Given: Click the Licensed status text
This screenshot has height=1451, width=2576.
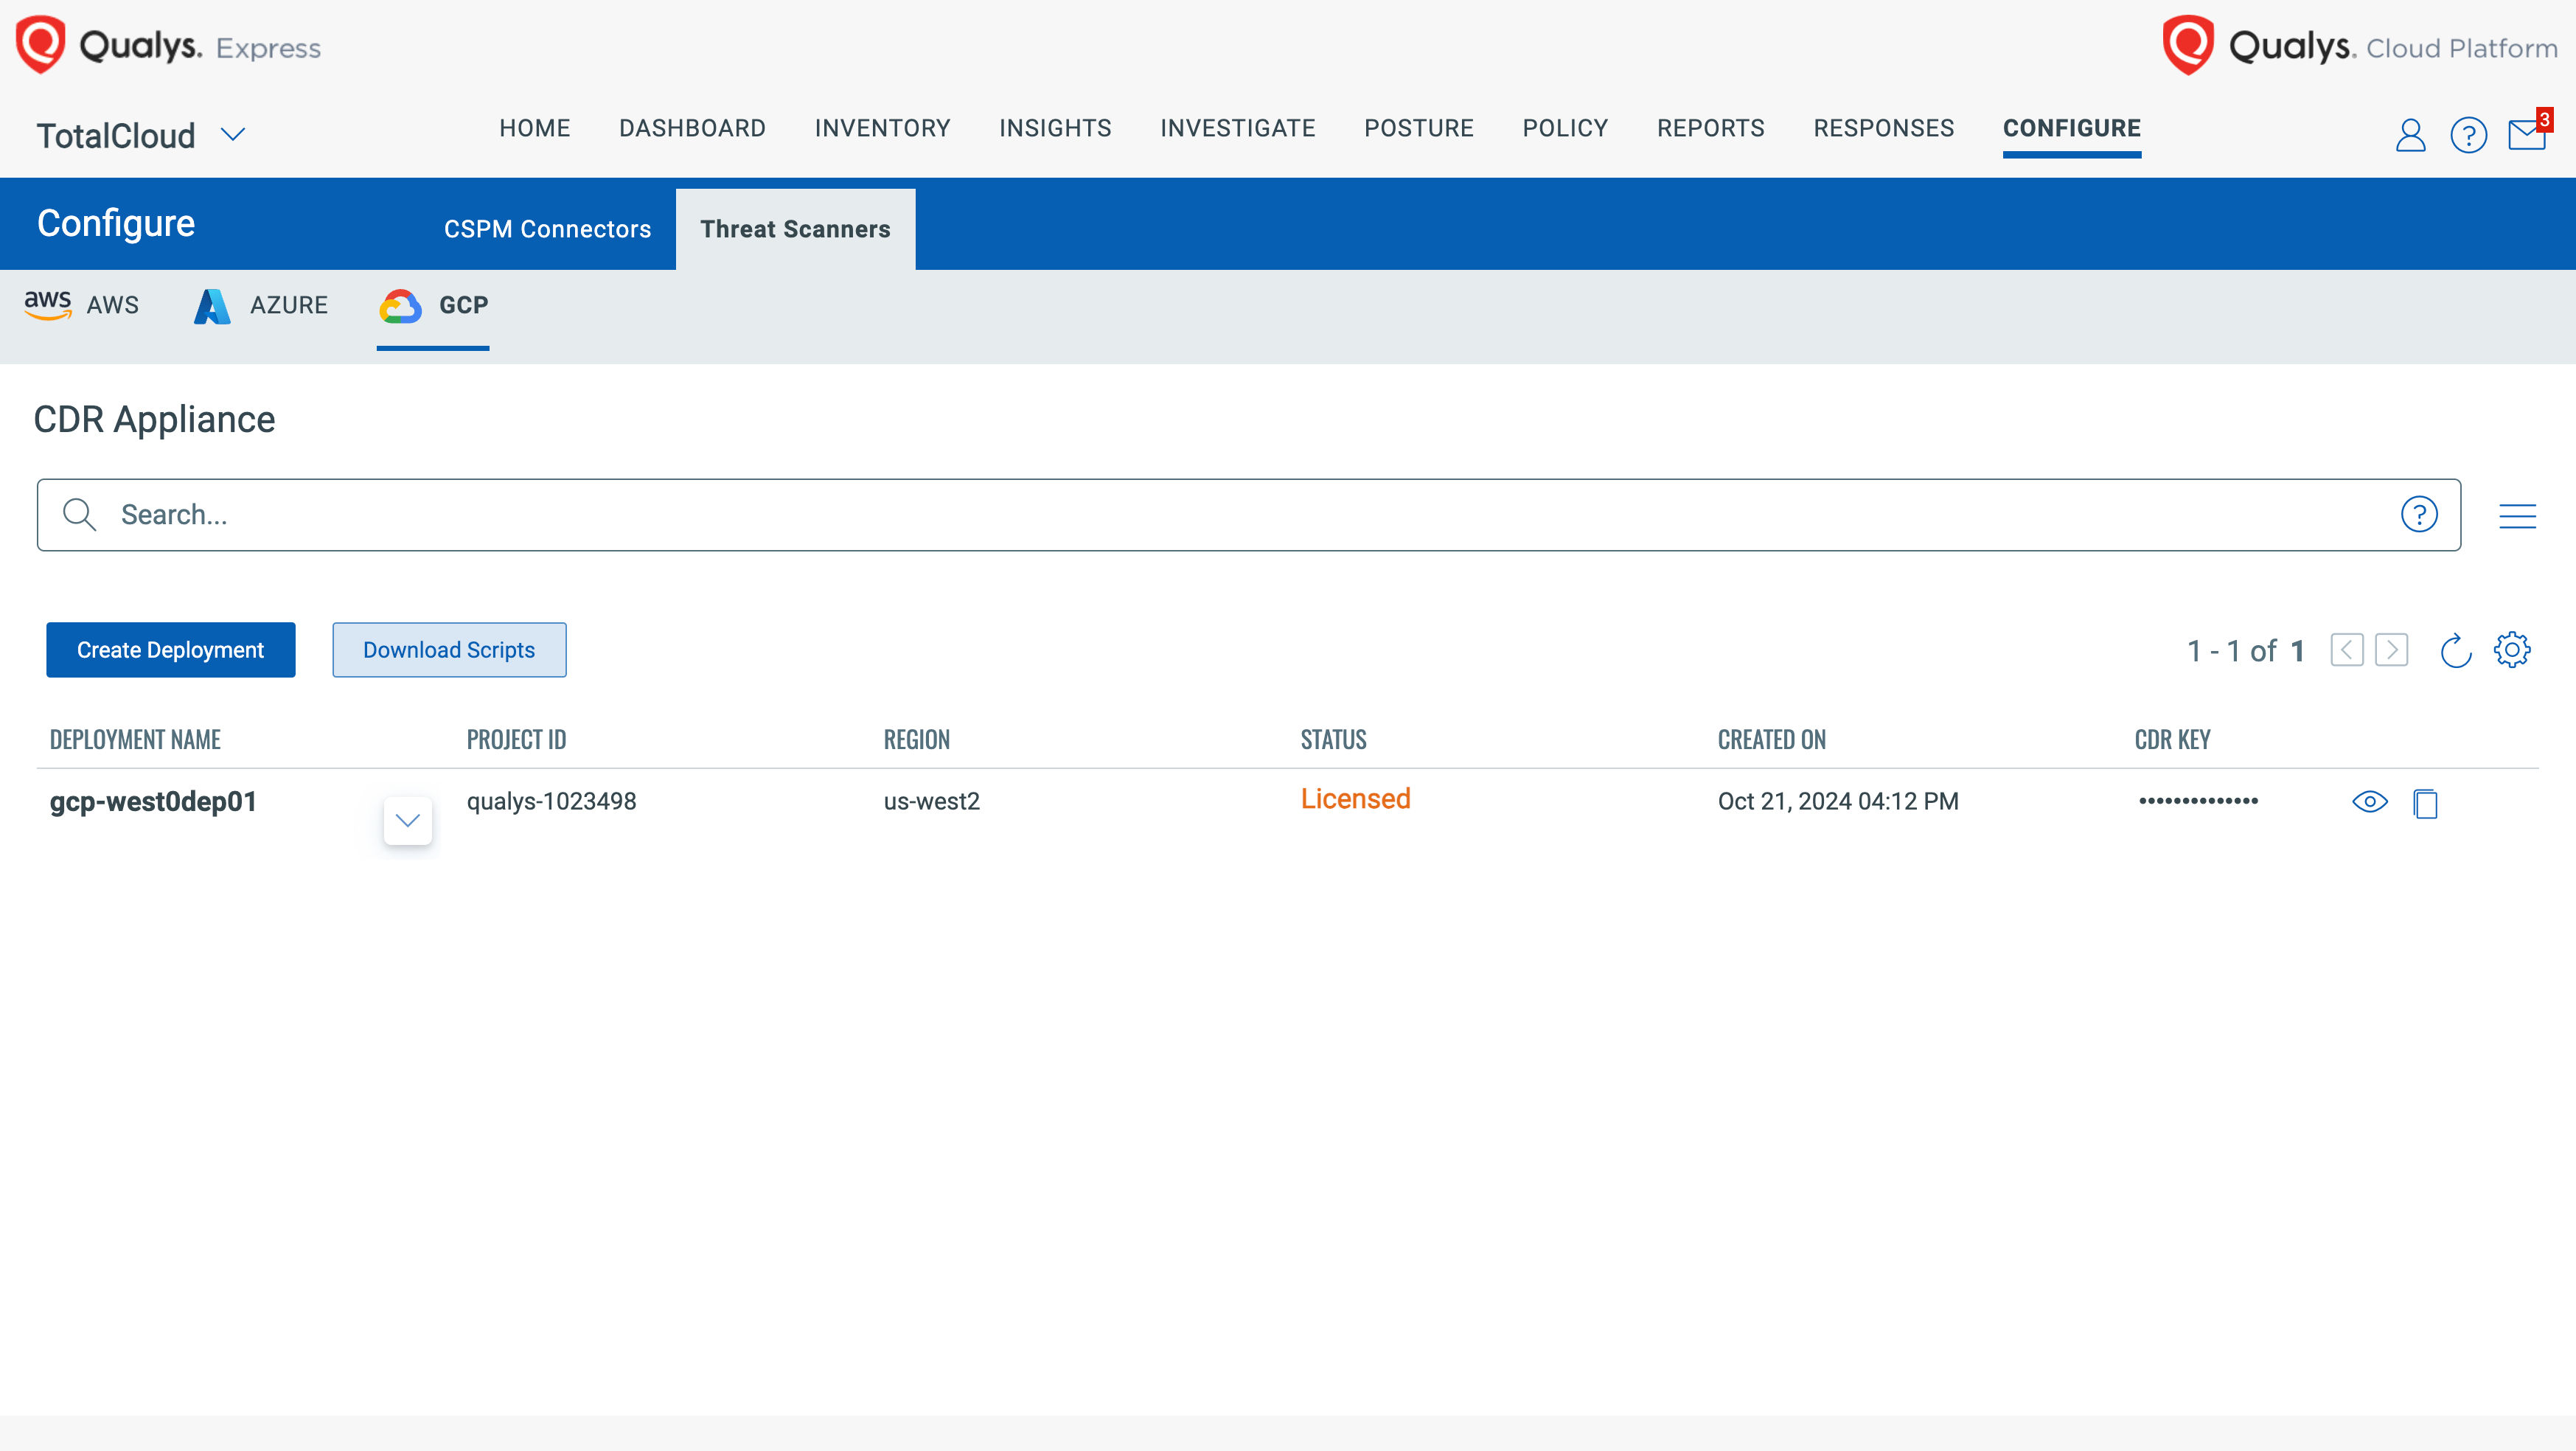Looking at the screenshot, I should pos(1355,799).
